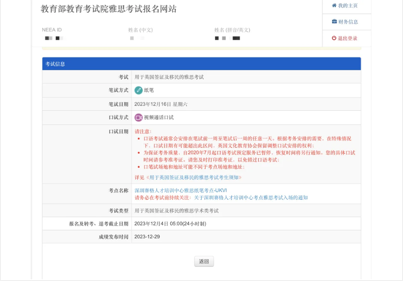This screenshot has width=403, height=281.
Task: Click the purple video icon for 视频通话口试
Action: coord(139,117)
